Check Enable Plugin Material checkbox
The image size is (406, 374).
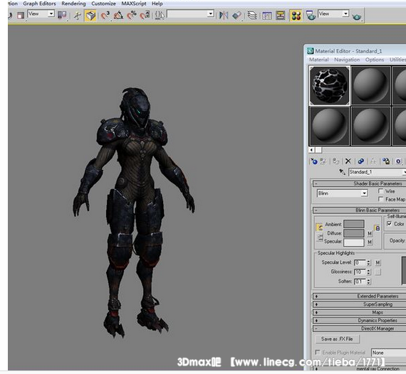click(x=317, y=352)
